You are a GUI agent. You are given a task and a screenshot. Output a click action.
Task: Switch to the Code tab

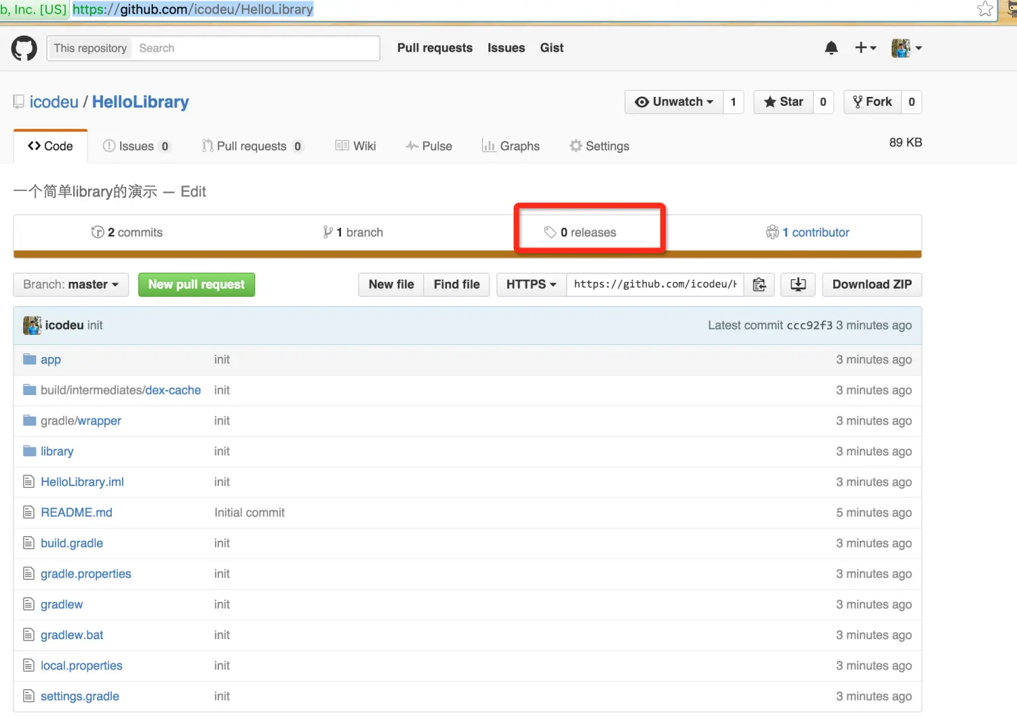pyautogui.click(x=50, y=146)
